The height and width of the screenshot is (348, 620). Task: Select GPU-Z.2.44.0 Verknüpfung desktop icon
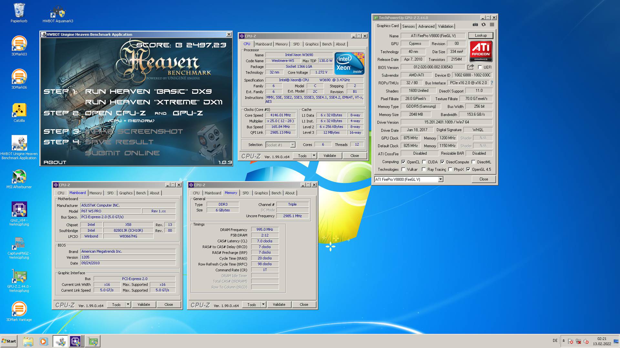[x=19, y=280]
